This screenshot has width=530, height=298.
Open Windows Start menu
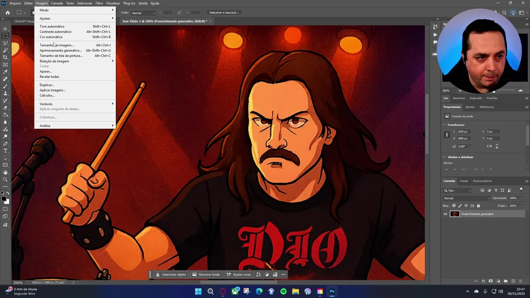[198, 291]
